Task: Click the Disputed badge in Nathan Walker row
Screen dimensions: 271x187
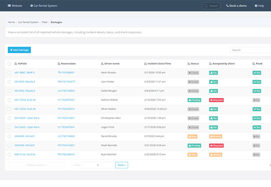Action: coord(216,100)
